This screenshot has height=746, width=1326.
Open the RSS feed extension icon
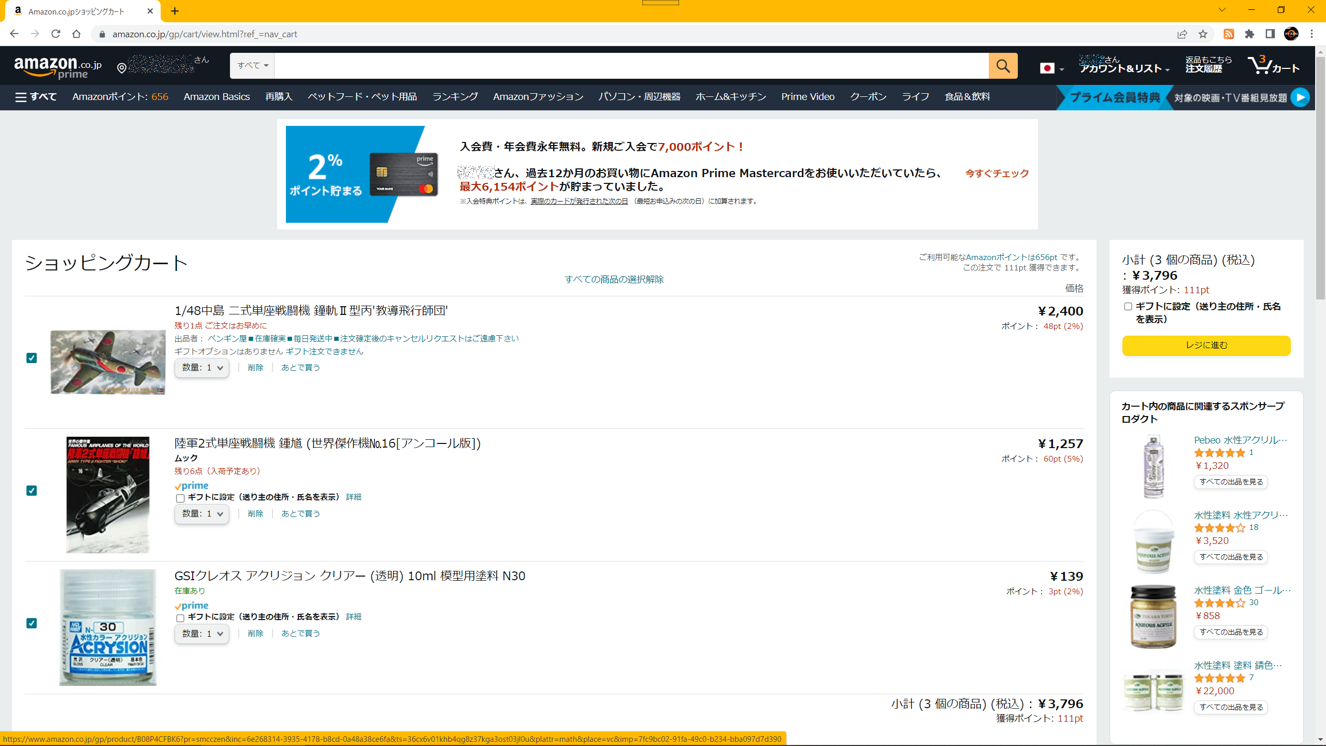[x=1229, y=34]
